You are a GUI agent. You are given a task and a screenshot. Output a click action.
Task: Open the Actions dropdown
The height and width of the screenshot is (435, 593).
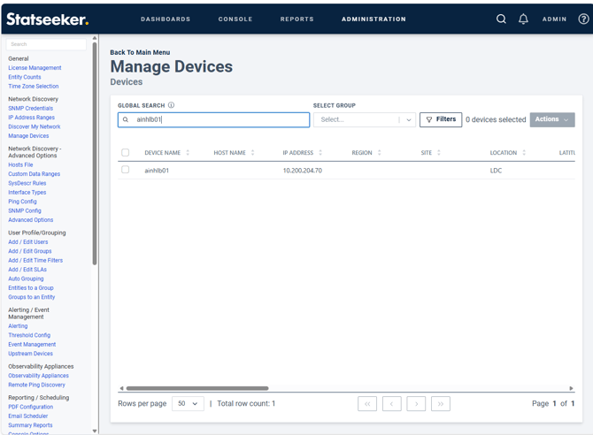(552, 119)
